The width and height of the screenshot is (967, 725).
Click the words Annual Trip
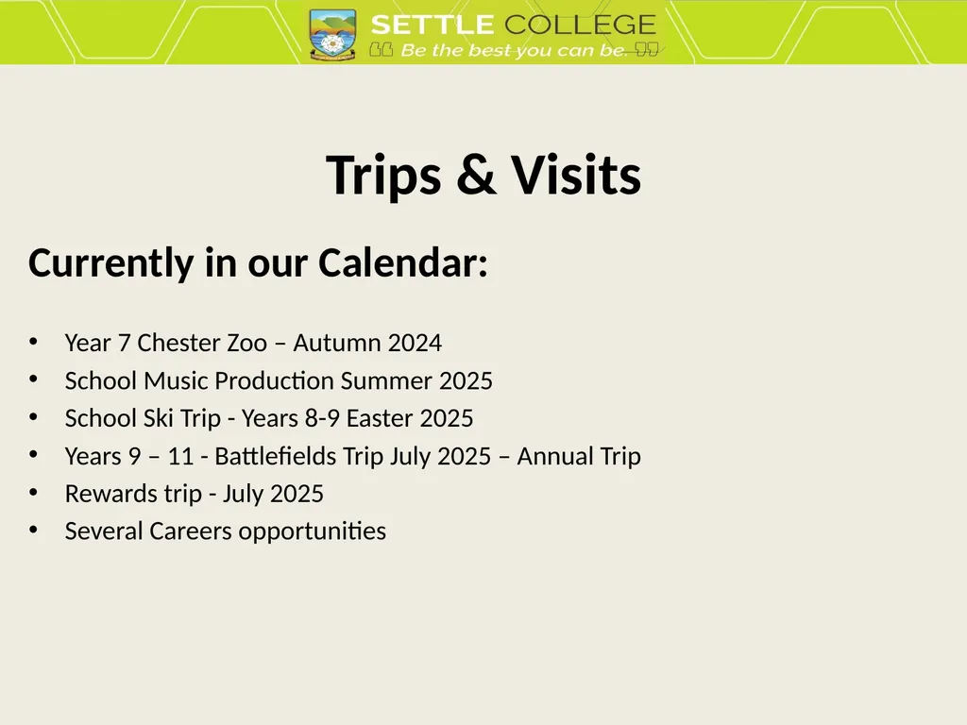(x=579, y=456)
